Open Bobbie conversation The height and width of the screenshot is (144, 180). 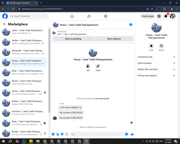[24, 103]
